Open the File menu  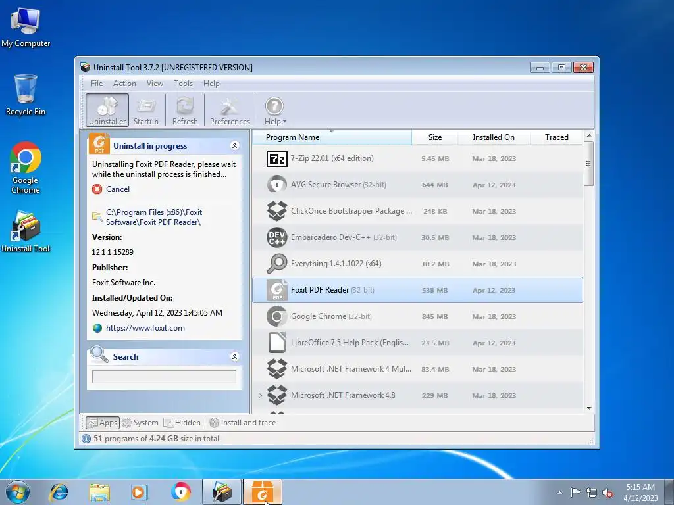[x=97, y=84]
